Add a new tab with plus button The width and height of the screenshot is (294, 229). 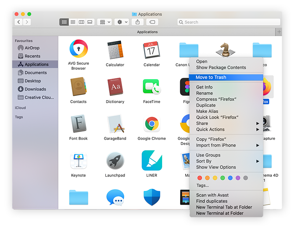(x=279, y=32)
